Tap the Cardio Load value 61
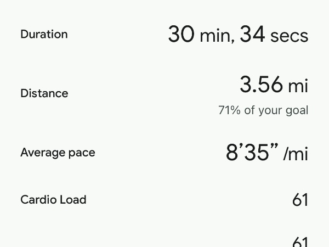This screenshot has width=329, height=247. coord(300,200)
